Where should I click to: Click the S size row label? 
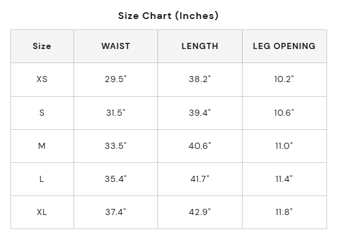(x=42, y=113)
